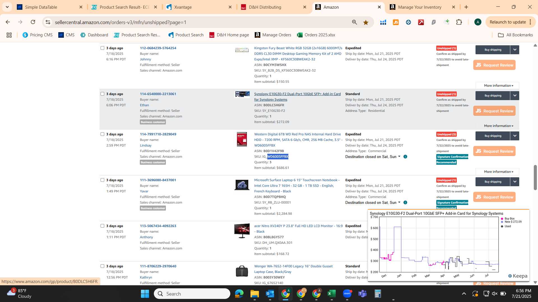The width and height of the screenshot is (538, 302).
Task: Click the zoom magnifier in address bar
Action: (x=354, y=22)
